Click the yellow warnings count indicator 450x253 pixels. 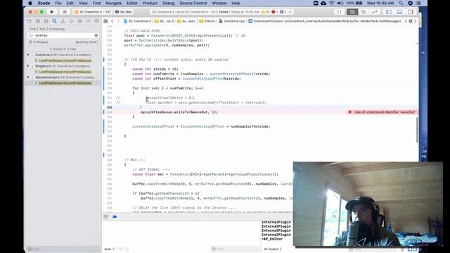pos(266,12)
